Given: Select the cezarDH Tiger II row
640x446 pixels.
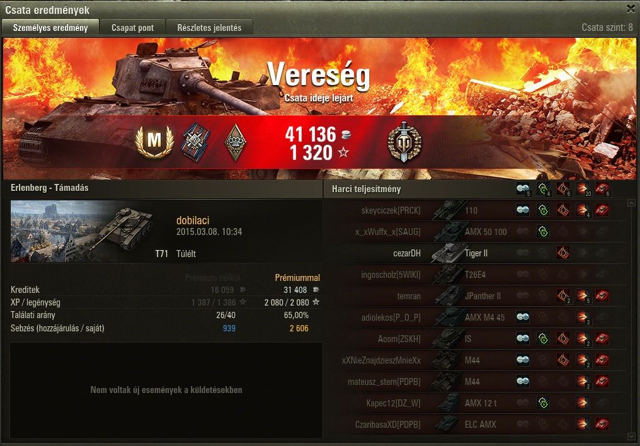Looking at the screenshot, I should coord(477,253).
